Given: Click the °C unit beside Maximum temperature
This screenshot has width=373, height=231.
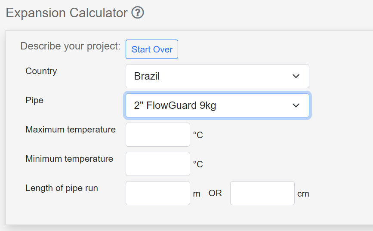Looking at the screenshot, I should tap(198, 135).
